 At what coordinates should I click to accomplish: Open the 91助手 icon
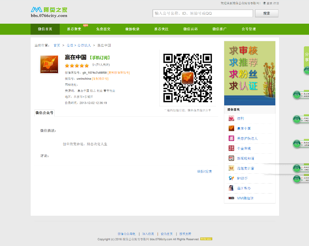tap(231, 178)
